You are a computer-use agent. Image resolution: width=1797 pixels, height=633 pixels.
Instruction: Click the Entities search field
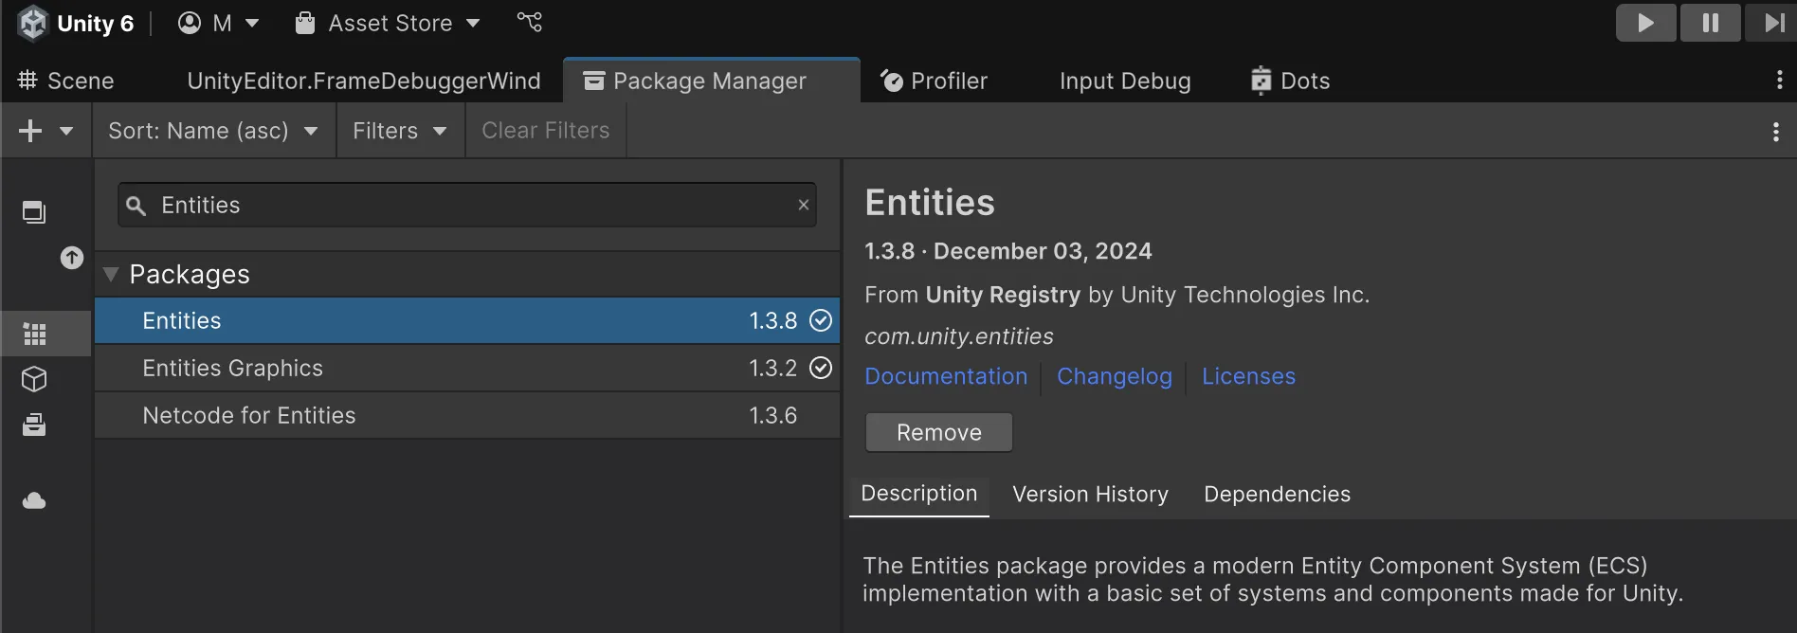[x=466, y=205]
